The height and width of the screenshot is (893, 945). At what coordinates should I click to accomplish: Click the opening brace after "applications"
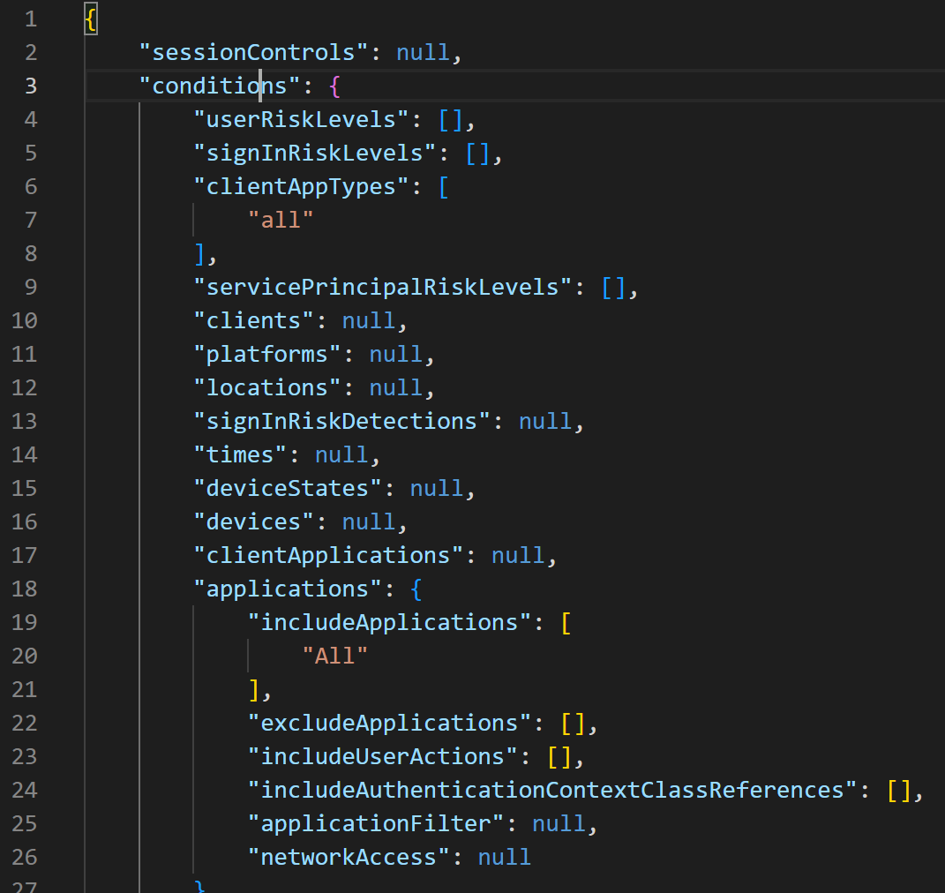[416, 589]
